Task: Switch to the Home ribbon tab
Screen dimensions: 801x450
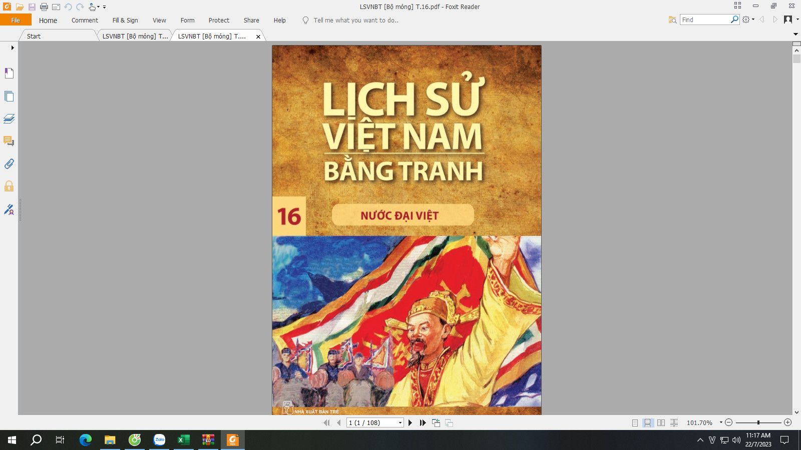Action: (48, 20)
